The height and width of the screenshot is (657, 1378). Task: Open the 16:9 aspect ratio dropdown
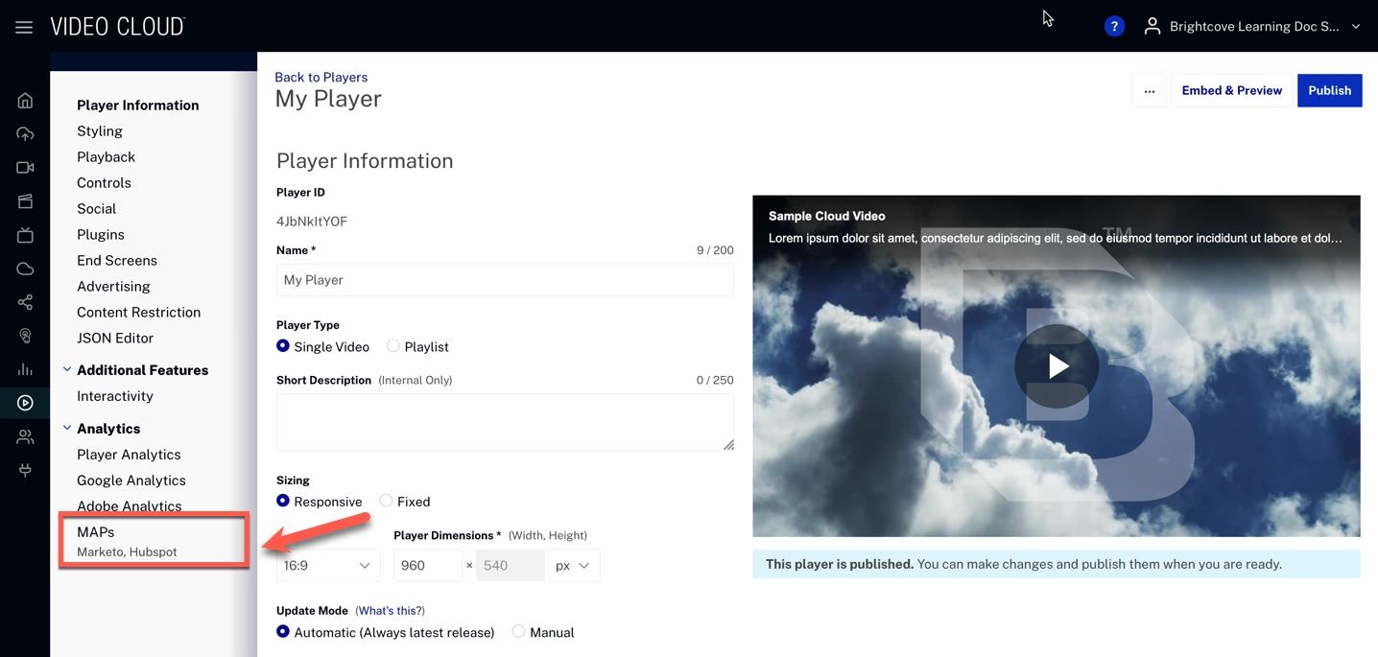(x=327, y=566)
